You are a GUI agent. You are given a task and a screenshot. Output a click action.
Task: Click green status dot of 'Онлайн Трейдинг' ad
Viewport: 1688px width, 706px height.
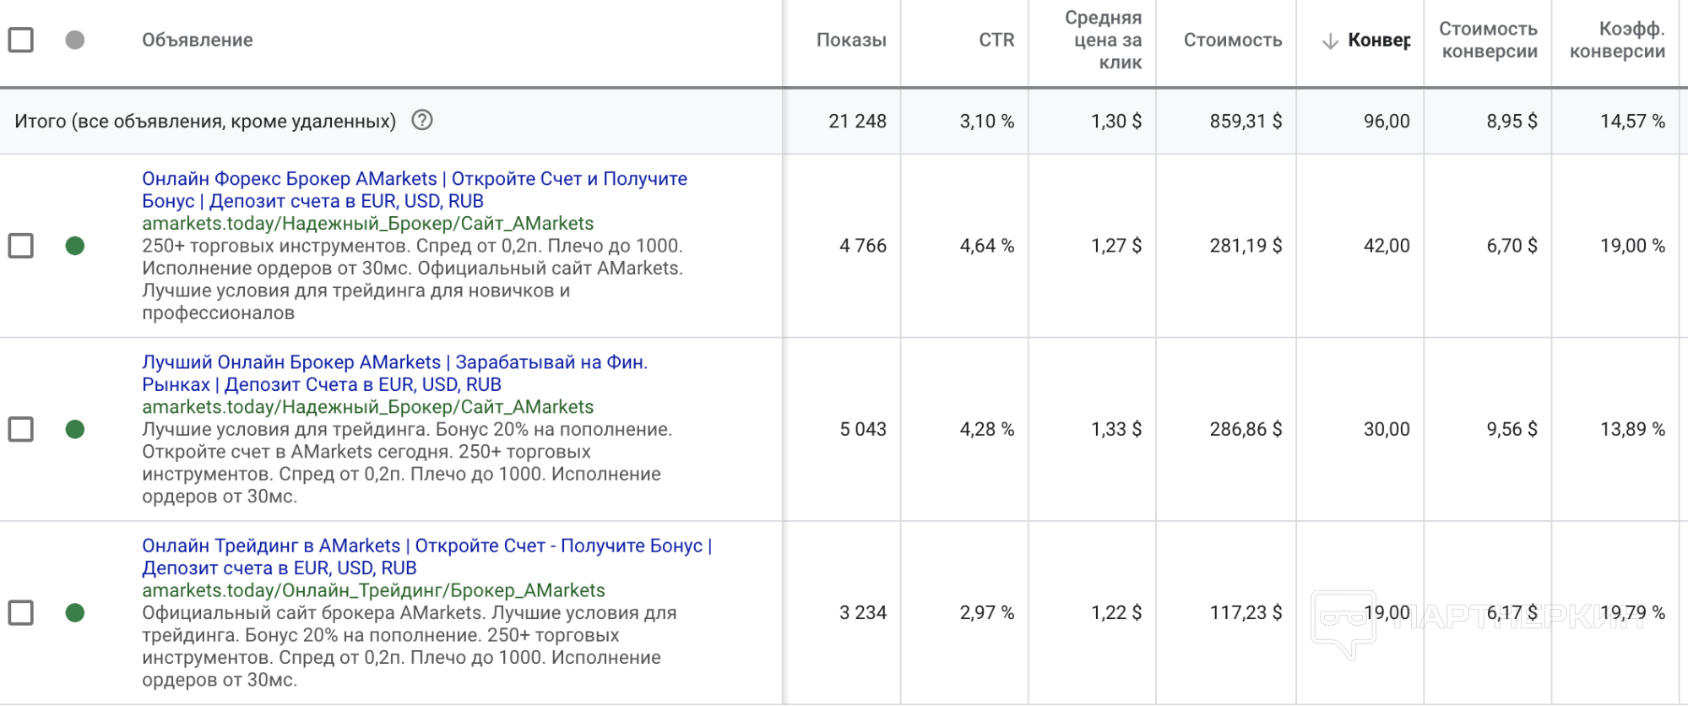[x=75, y=612]
